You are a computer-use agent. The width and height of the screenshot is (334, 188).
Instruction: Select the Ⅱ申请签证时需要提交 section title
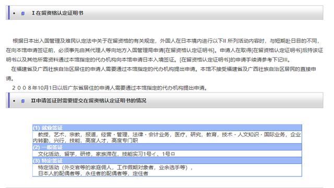click(x=89, y=100)
